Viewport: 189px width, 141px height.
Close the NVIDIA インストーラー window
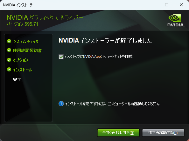181,5
